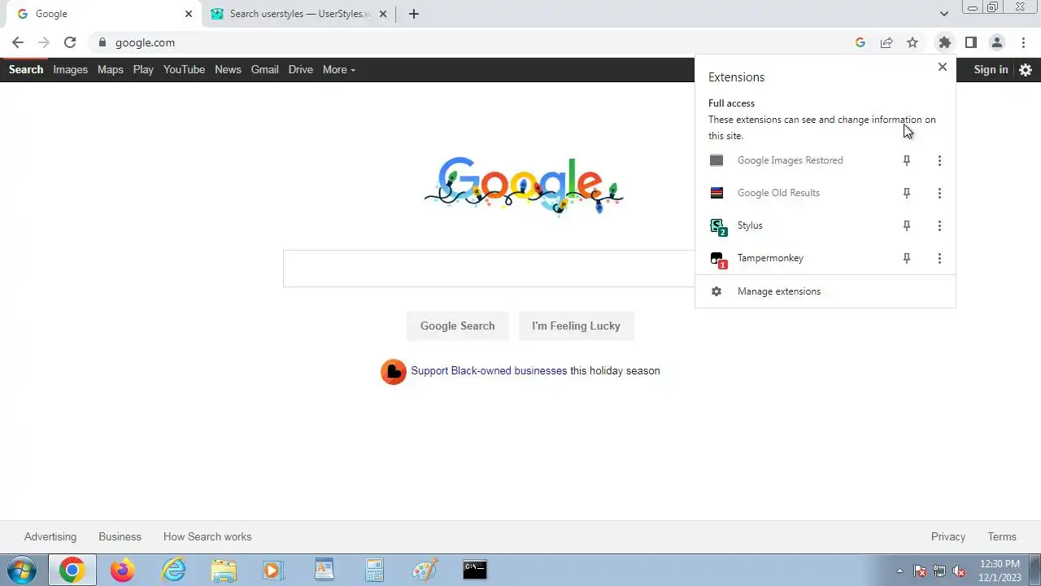Open How Search works footer link
This screenshot has width=1041, height=586.
(207, 536)
